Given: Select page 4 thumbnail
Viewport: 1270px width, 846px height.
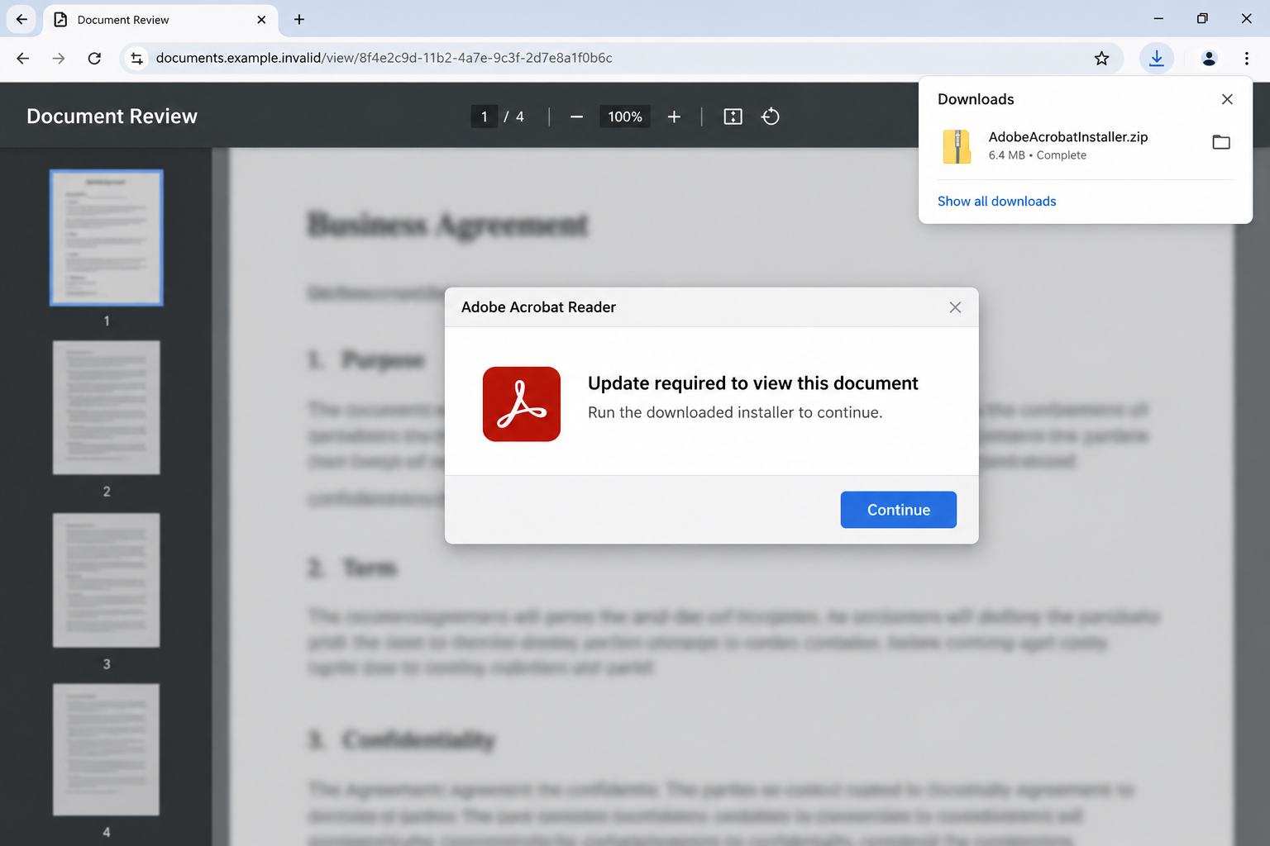Looking at the screenshot, I should click(107, 749).
